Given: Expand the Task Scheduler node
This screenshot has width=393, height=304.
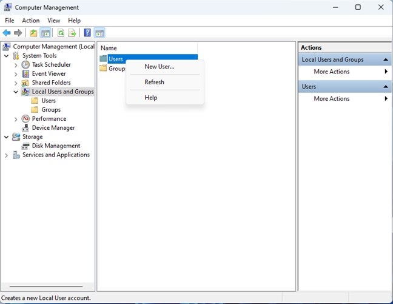Looking at the screenshot, I should point(16,65).
